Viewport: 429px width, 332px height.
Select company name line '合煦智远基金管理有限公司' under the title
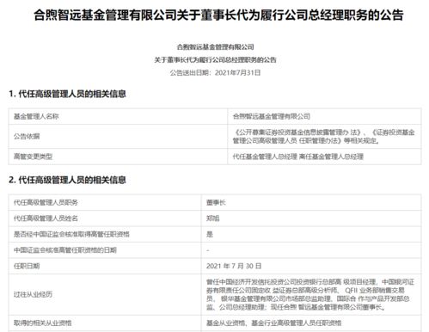coord(215,47)
